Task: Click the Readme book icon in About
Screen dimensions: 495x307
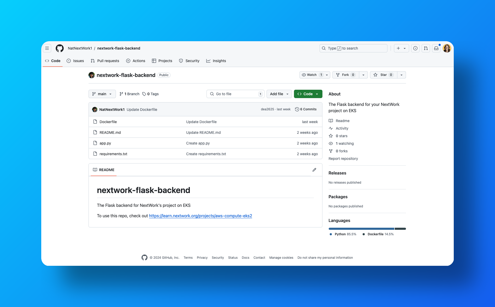Action: click(x=331, y=121)
